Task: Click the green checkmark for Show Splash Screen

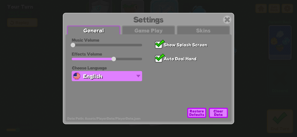Action: pyautogui.click(x=160, y=44)
